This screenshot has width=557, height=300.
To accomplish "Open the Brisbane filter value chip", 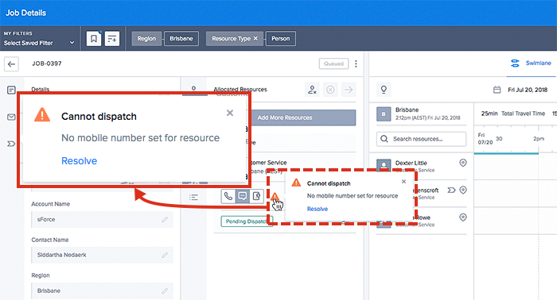I will click(x=181, y=39).
